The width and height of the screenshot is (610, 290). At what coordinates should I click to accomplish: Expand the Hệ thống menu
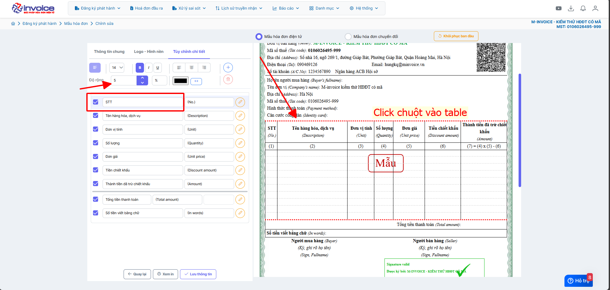click(364, 8)
